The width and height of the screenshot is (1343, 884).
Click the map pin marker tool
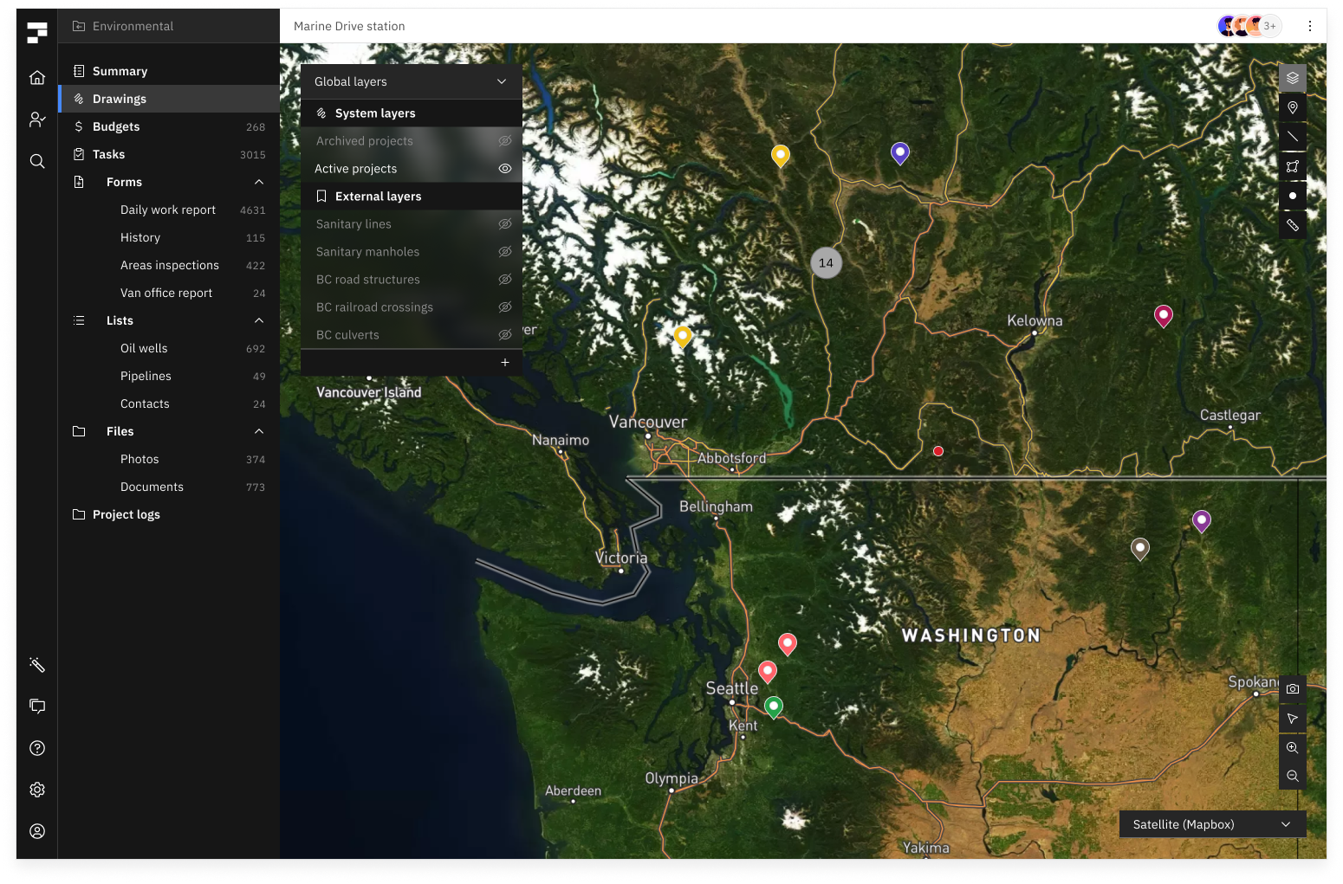pos(1292,107)
